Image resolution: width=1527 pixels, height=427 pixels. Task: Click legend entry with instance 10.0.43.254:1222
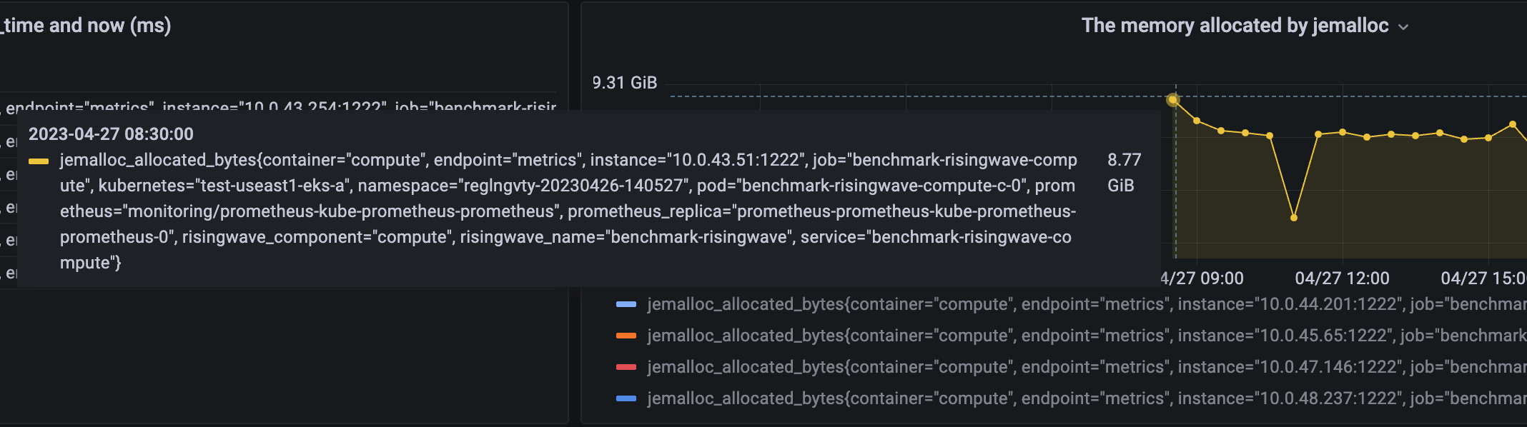click(x=278, y=107)
